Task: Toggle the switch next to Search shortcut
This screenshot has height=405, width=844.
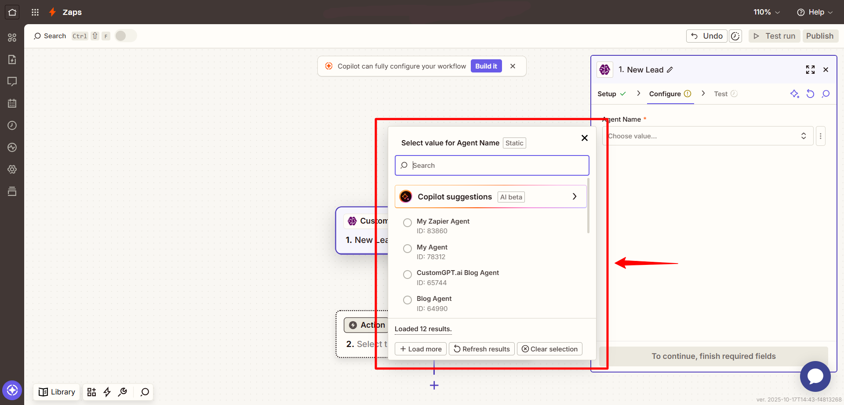Action: [x=126, y=36]
